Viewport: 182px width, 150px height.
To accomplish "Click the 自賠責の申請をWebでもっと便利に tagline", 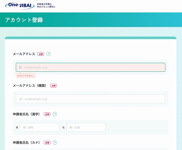I will [46, 5].
